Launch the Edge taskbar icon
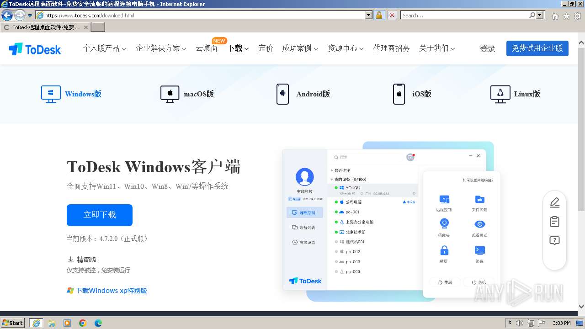 point(98,323)
